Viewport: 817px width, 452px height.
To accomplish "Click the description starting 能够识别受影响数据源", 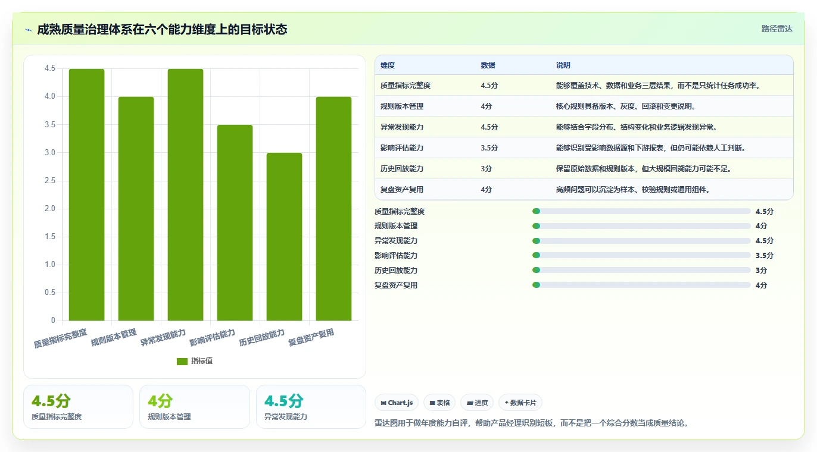I will point(651,148).
